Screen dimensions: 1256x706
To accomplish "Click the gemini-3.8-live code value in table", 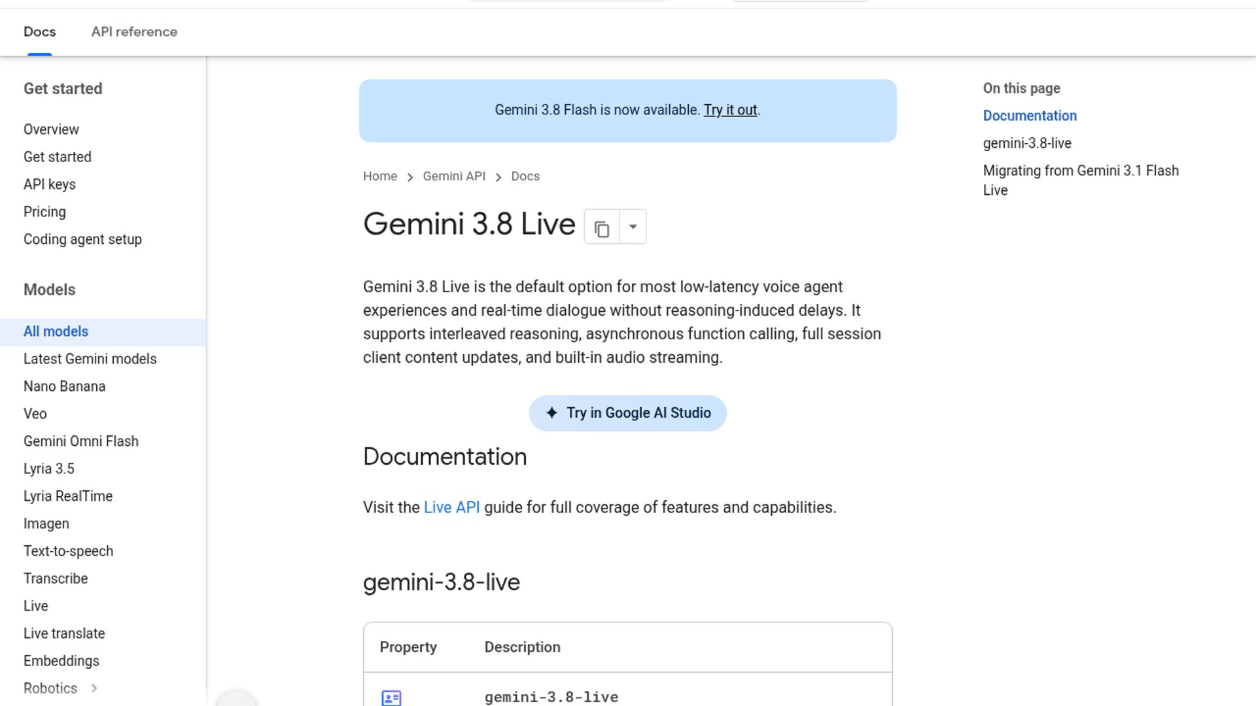I will pos(551,698).
